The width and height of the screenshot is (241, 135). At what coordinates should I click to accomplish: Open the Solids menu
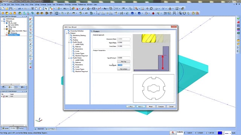tap(49, 4)
